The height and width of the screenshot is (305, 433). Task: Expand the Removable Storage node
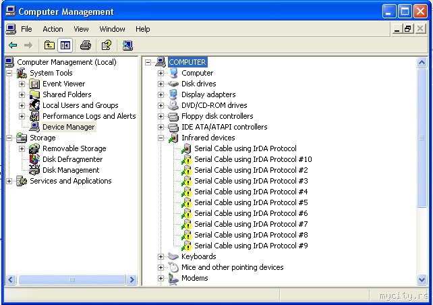pos(22,148)
